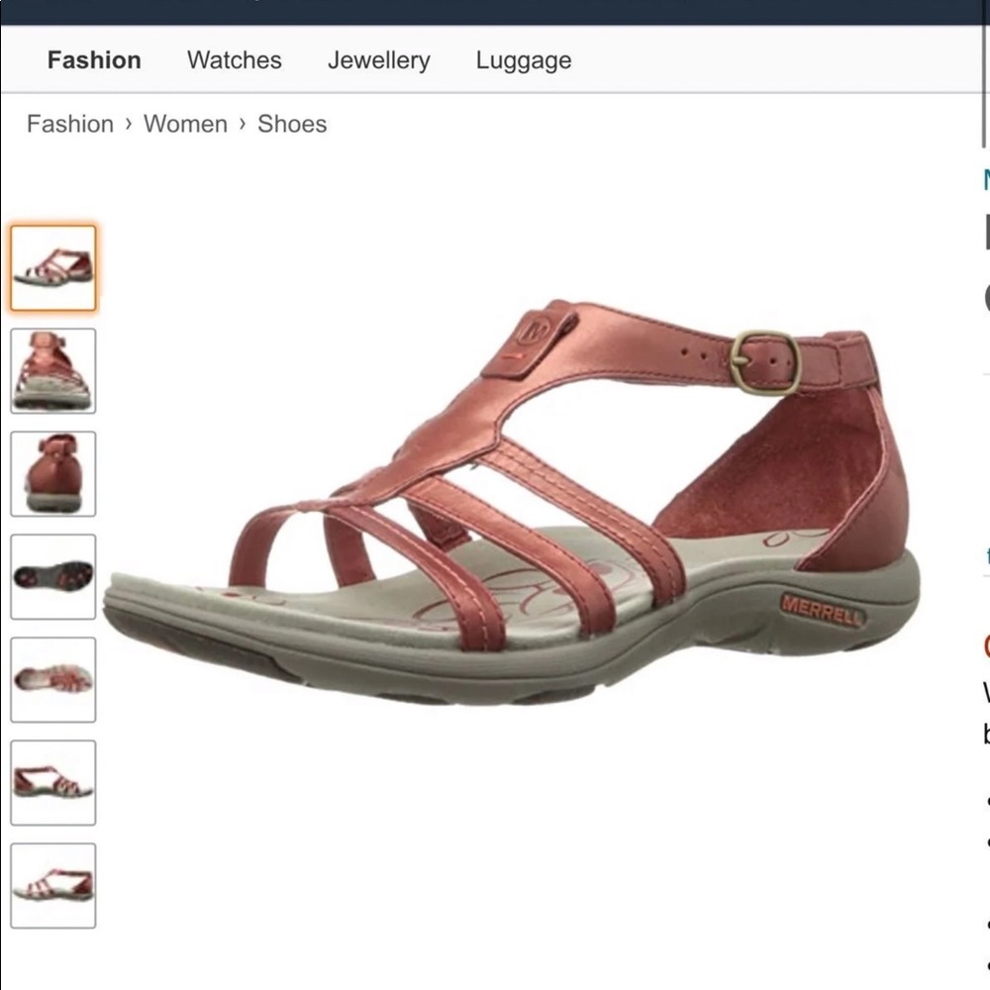Select the heel back-view thumbnail
This screenshot has height=990, width=990.
[x=53, y=475]
